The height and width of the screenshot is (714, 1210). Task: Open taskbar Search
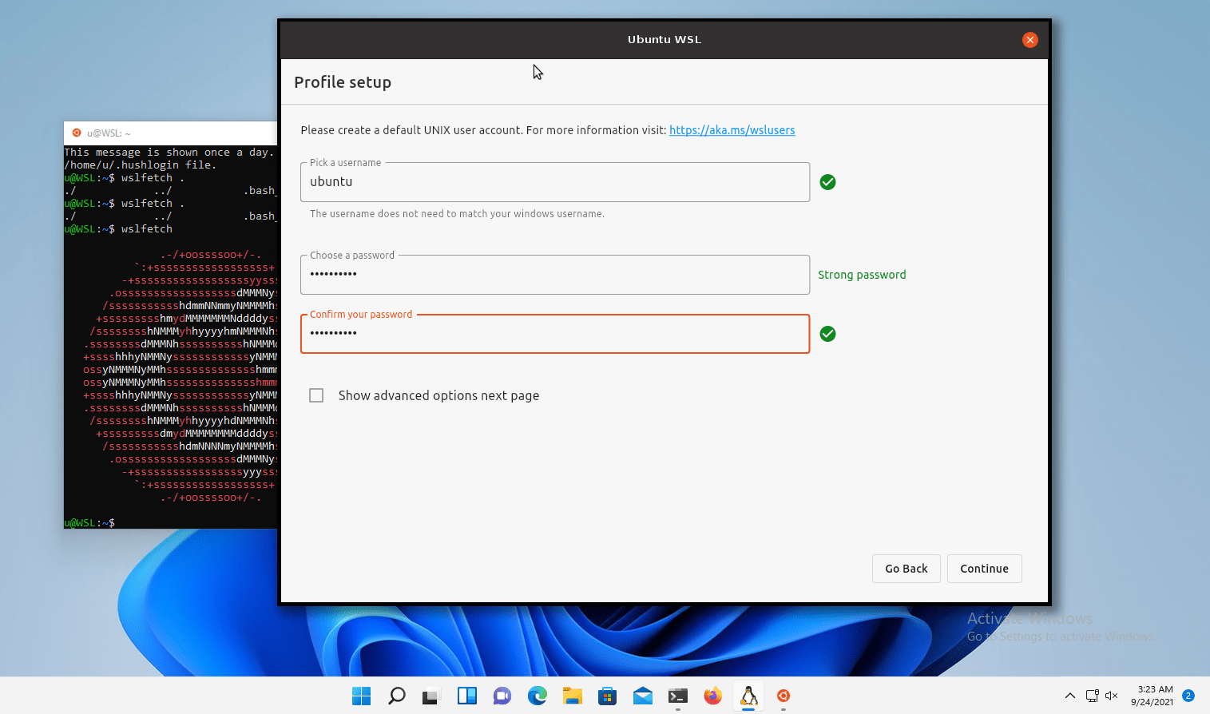coord(396,696)
